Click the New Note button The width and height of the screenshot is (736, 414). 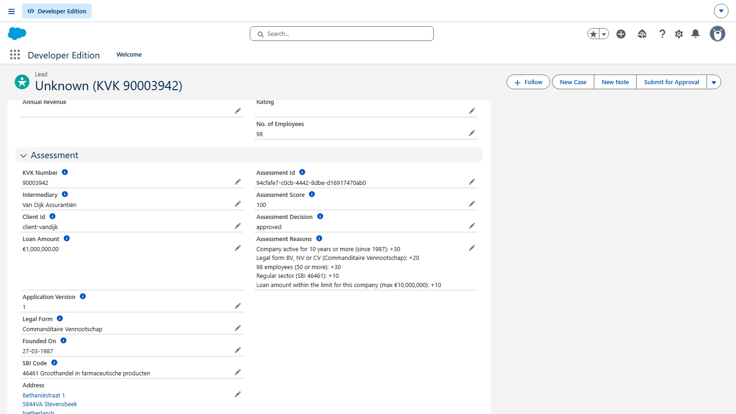(615, 82)
